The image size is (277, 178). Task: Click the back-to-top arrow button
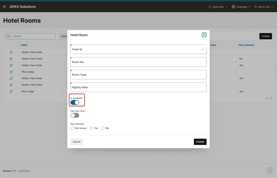pos(270,171)
